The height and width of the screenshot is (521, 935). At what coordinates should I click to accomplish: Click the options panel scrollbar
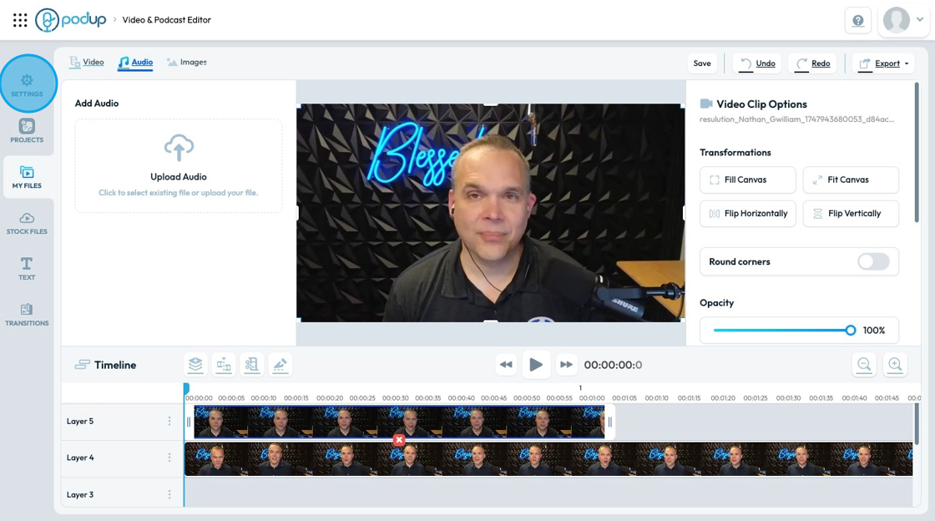click(x=917, y=153)
